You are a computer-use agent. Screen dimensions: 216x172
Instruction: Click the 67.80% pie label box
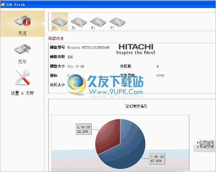pos(157,159)
